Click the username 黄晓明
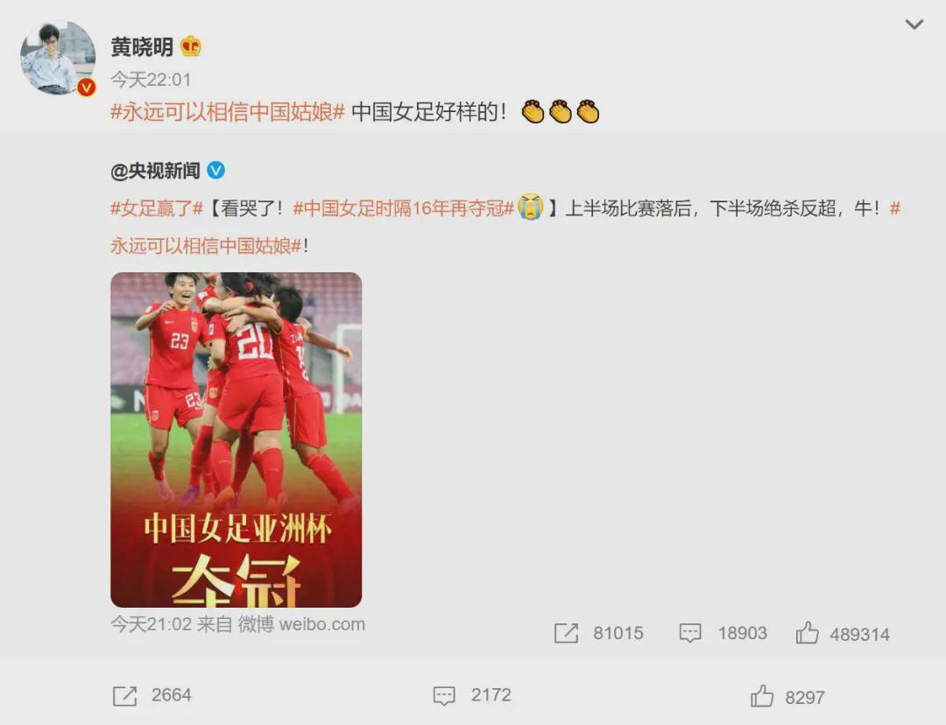This screenshot has width=946, height=725. (142, 46)
